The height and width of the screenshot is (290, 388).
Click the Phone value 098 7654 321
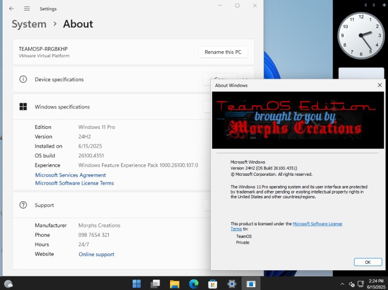(94, 235)
